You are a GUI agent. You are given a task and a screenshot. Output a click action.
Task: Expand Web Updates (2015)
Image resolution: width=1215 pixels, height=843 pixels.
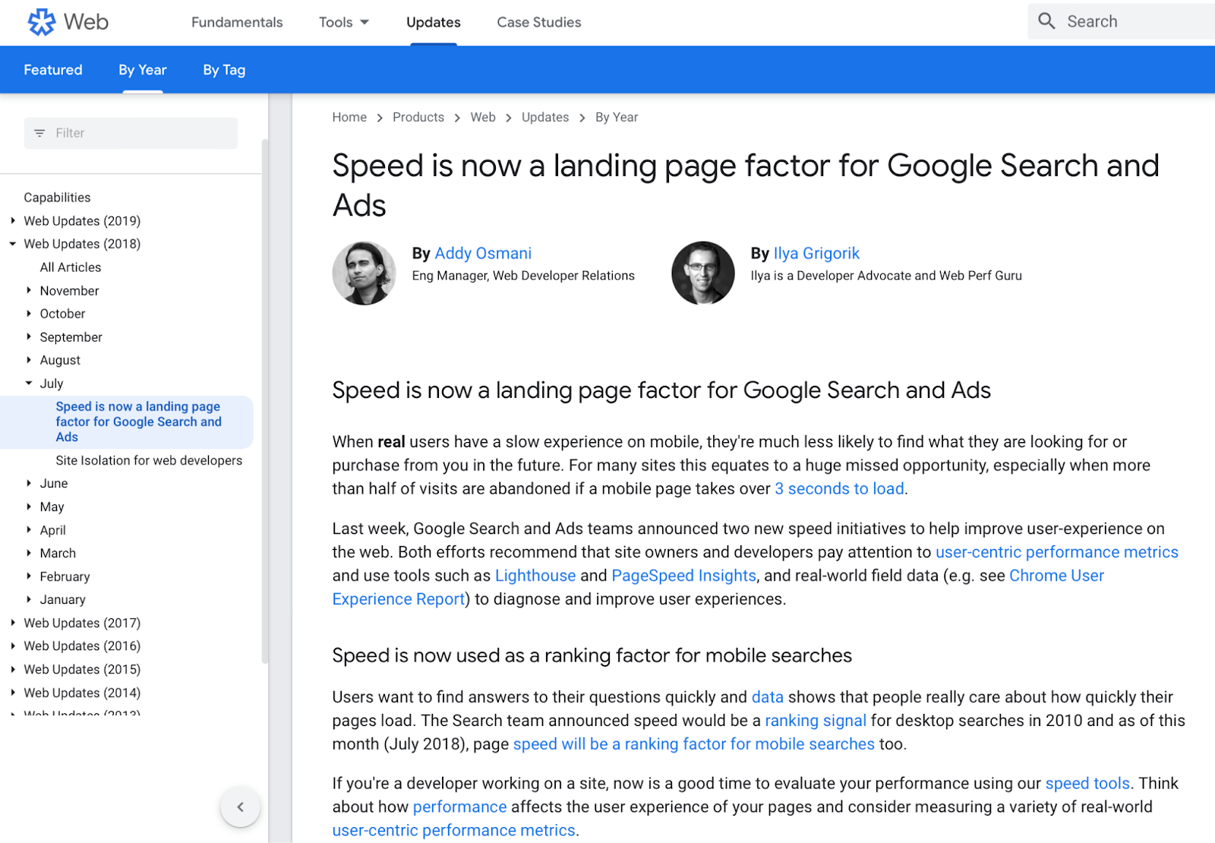pyautogui.click(x=13, y=669)
